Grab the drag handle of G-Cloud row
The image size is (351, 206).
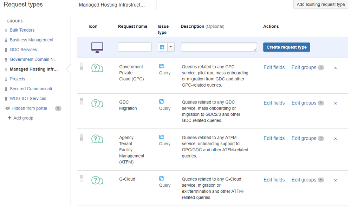click(x=82, y=179)
